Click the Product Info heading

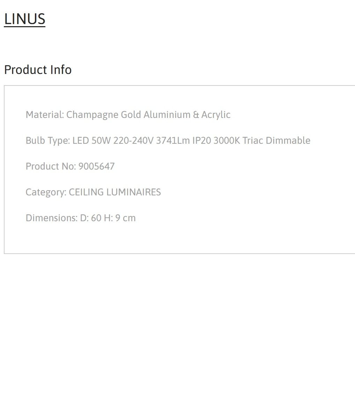38,70
